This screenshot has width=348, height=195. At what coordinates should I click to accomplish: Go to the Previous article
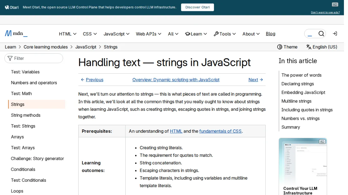pos(92,80)
